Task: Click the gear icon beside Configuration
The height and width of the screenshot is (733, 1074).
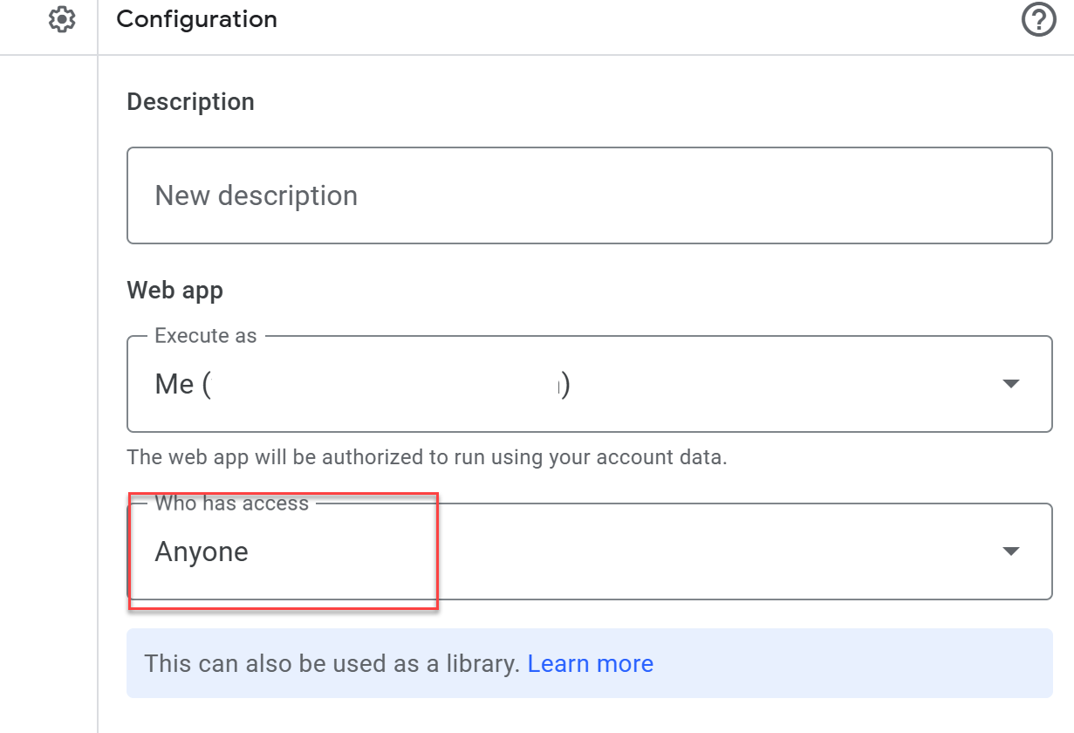Action: [61, 19]
